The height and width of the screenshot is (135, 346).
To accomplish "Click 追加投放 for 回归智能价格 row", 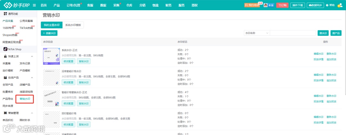I will 332,123.
